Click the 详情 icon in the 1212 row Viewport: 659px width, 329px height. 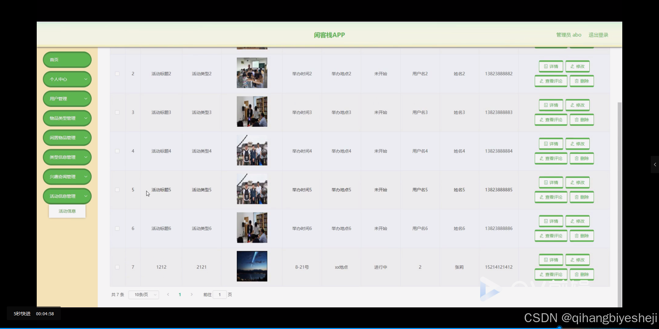click(x=546, y=260)
